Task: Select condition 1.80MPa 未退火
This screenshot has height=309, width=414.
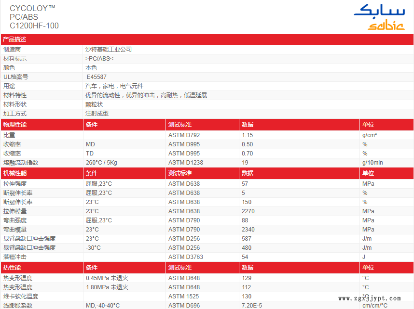Action: (x=107, y=287)
